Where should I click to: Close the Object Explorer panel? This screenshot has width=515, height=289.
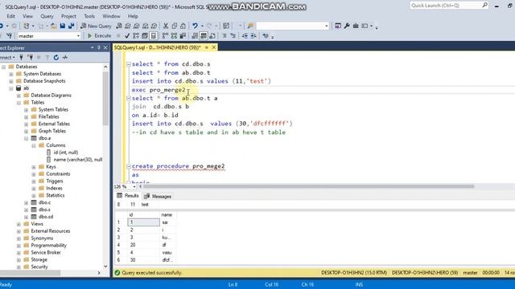click(x=105, y=48)
